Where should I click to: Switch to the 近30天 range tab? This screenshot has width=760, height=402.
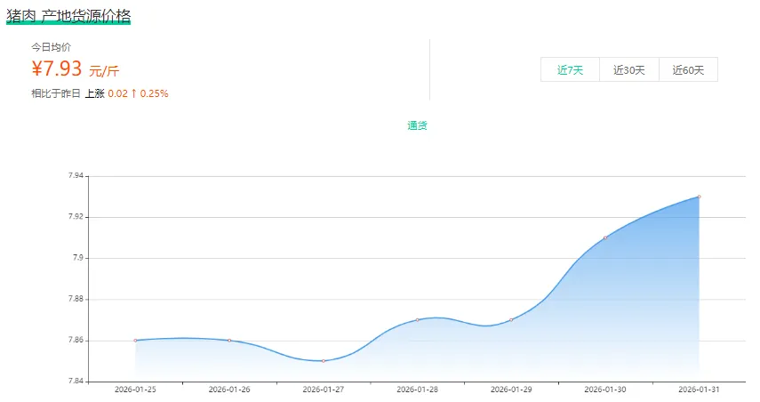(629, 70)
